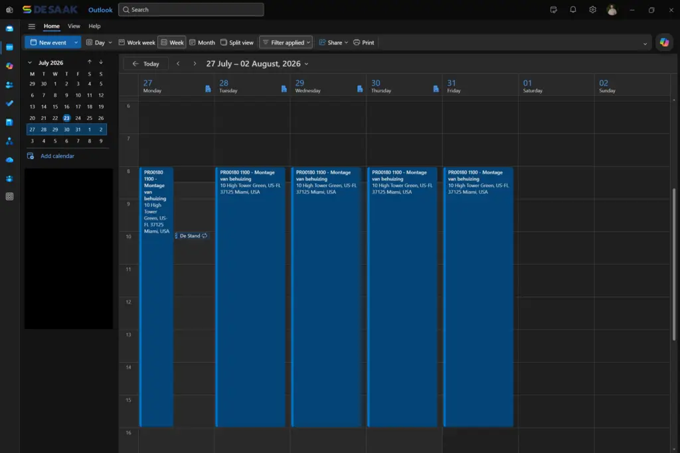Open the To Do checkmark app
Screen dimensions: 680x453
[x=9, y=103]
